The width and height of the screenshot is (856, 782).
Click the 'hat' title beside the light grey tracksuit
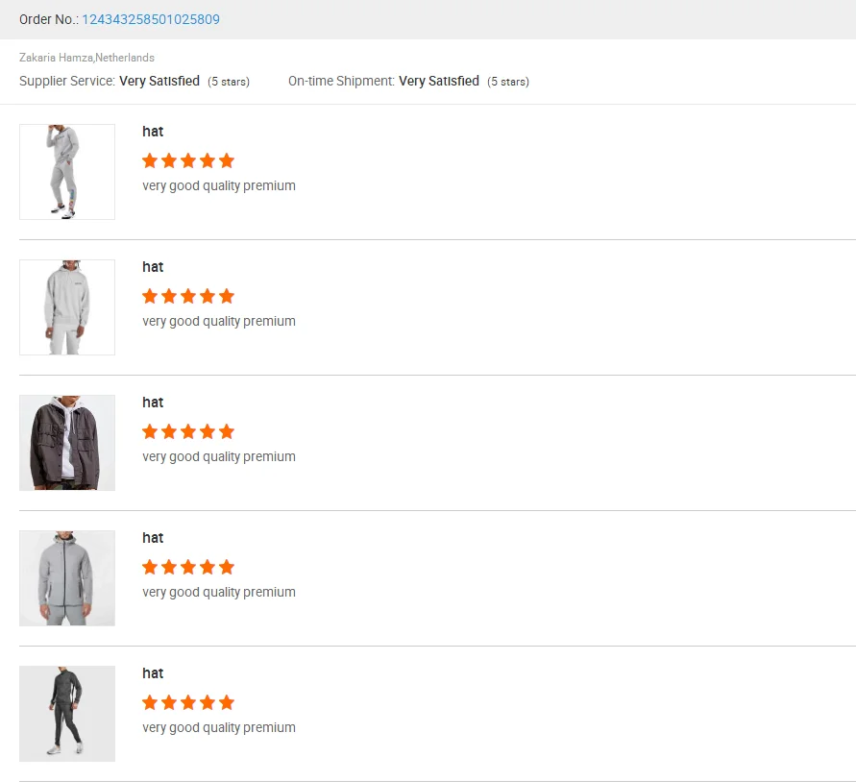[153, 132]
